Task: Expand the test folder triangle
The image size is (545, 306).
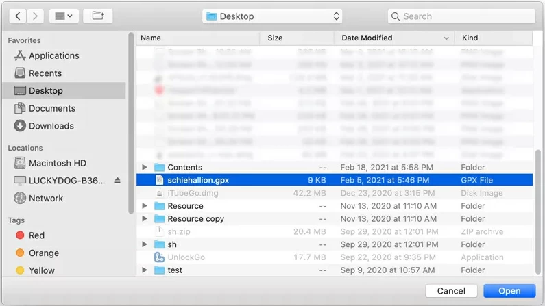Action: (x=144, y=270)
